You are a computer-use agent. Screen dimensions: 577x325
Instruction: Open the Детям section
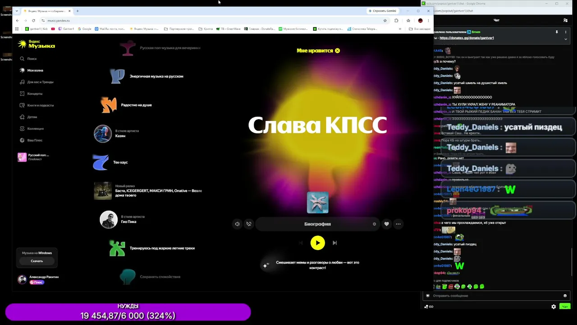point(28,117)
